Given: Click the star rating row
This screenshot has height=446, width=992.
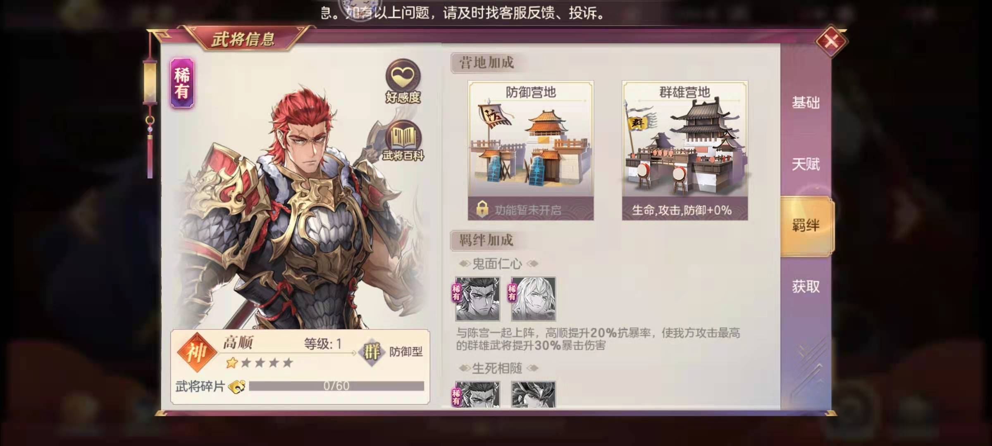Looking at the screenshot, I should coord(260,363).
